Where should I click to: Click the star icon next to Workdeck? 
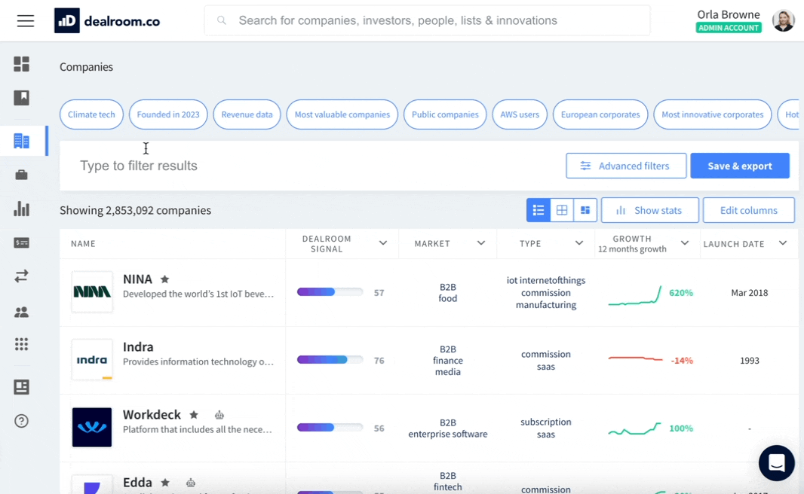coord(194,415)
